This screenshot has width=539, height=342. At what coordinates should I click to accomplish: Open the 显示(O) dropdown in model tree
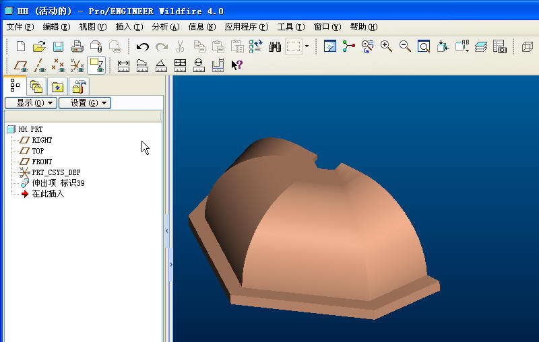pos(31,103)
